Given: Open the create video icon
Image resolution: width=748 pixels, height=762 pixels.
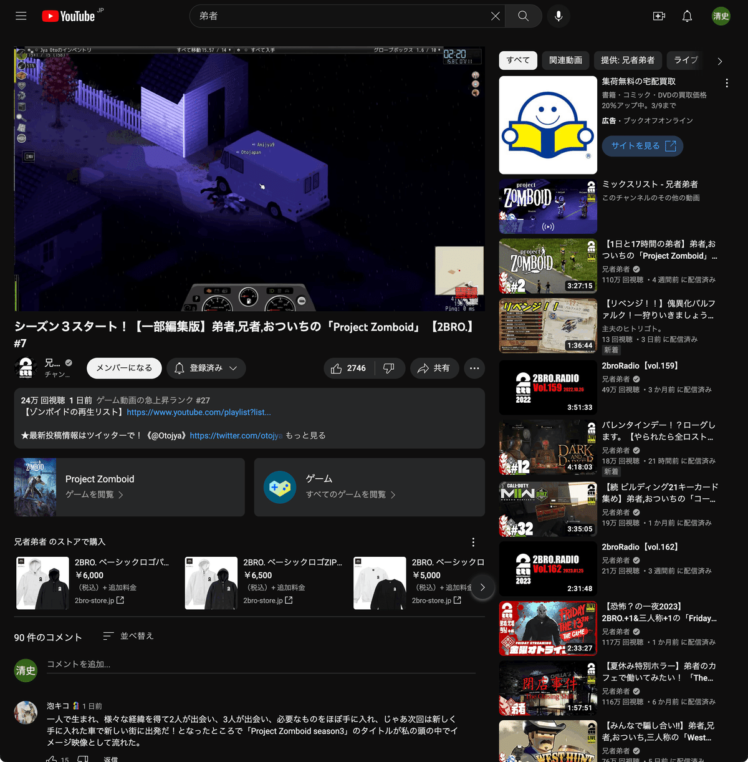Looking at the screenshot, I should pyautogui.click(x=659, y=16).
